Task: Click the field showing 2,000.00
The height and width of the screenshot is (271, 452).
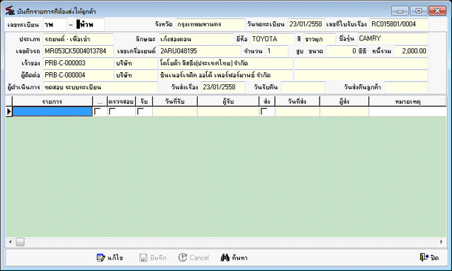Action: point(411,51)
